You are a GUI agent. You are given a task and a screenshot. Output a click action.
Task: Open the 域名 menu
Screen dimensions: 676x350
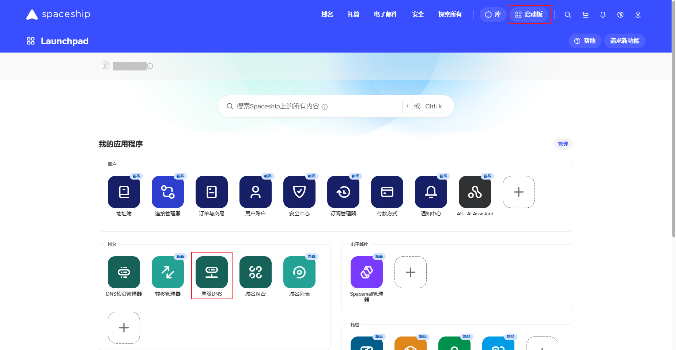(327, 15)
